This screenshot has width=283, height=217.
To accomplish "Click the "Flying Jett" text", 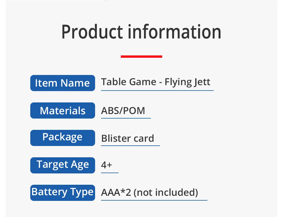I will 187,82.
